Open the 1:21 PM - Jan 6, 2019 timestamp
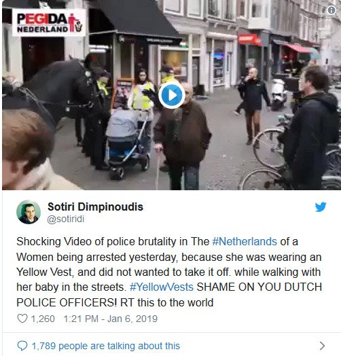Viewport: 341px width, 356px height. coord(111,319)
